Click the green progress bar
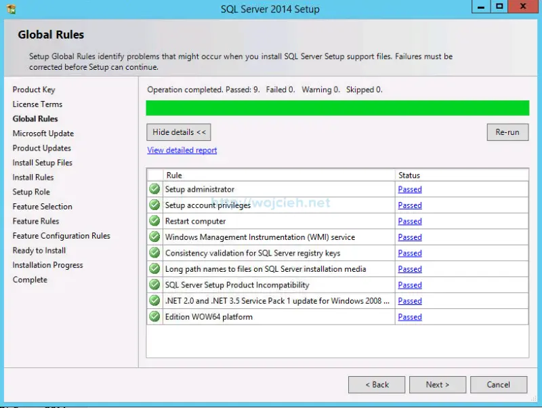The height and width of the screenshot is (408, 542). coord(337,108)
